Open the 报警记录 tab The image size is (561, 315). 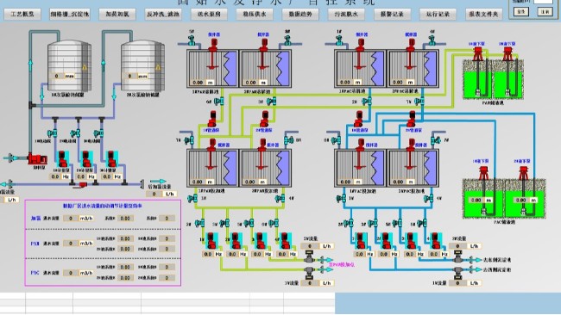[392, 15]
